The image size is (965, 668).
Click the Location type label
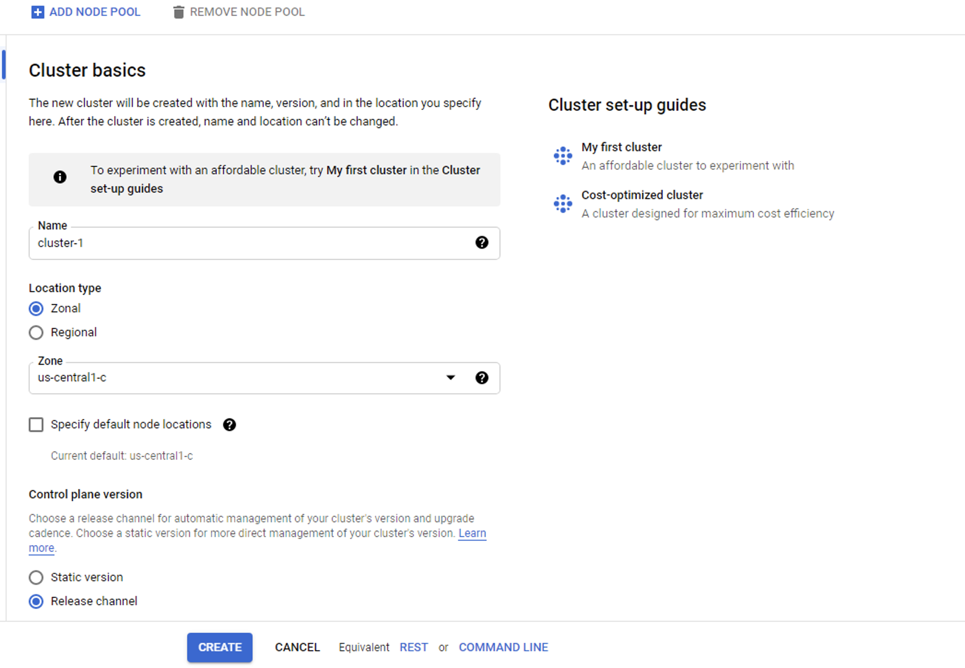coord(65,288)
